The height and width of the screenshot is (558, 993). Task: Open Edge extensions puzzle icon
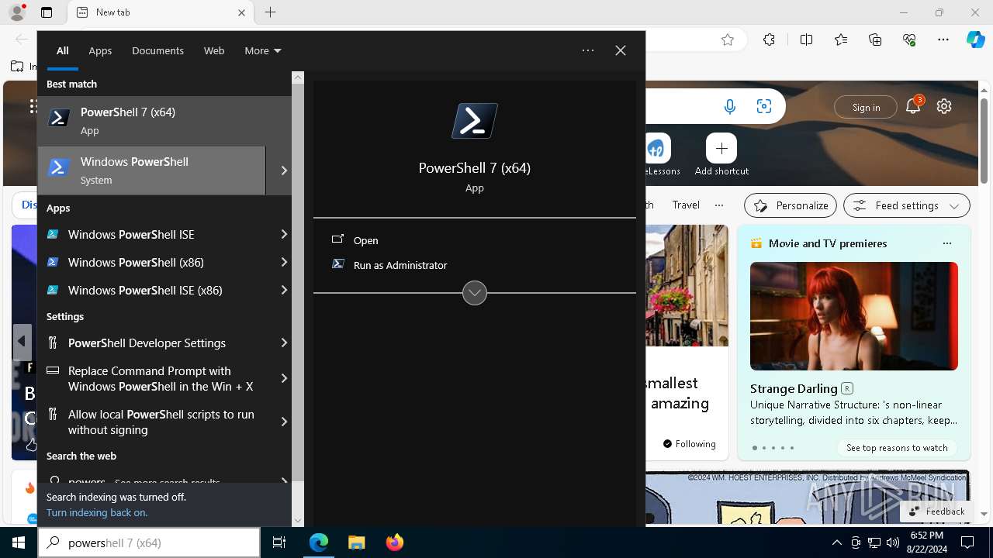click(x=769, y=40)
